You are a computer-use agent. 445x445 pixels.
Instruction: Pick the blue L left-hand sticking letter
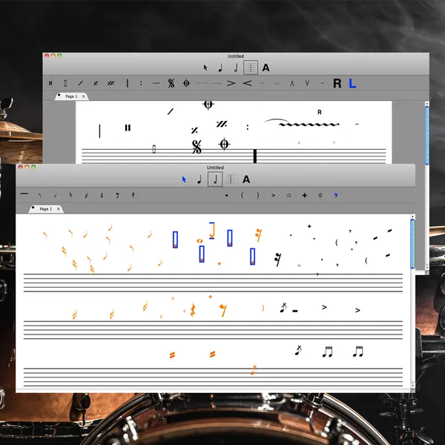click(352, 83)
